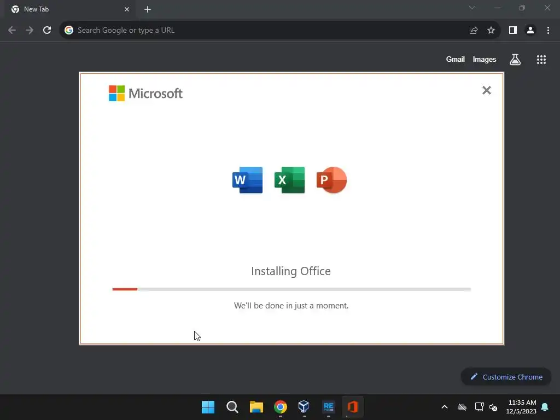The height and width of the screenshot is (420, 560).
Task: Open File Explorer from taskbar
Action: 256,407
